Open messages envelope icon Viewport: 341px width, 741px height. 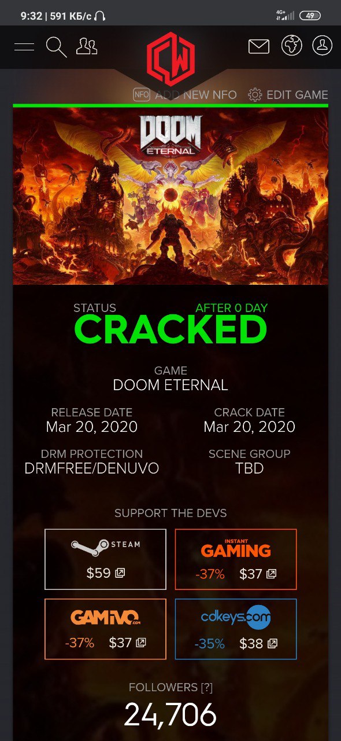pos(259,46)
